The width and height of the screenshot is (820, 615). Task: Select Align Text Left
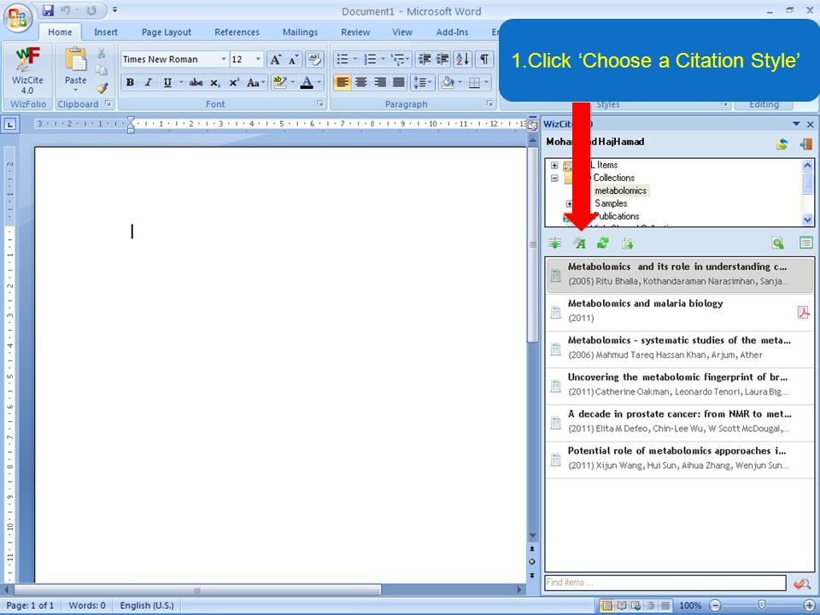click(342, 83)
